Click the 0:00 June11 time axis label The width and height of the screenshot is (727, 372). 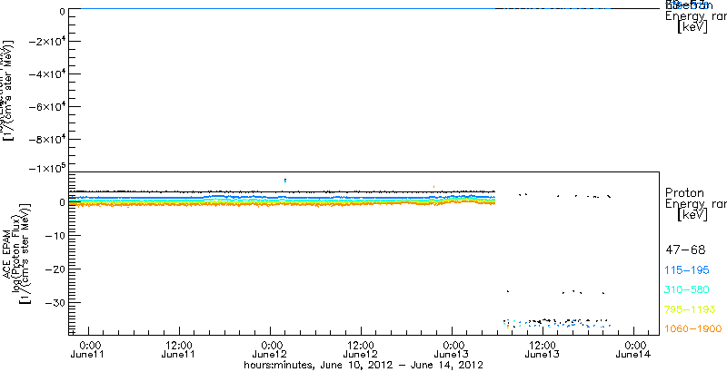pos(88,350)
